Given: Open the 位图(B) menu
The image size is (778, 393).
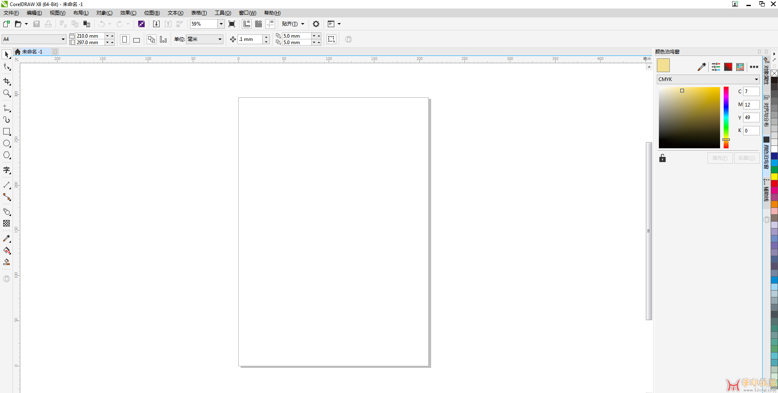Looking at the screenshot, I should pyautogui.click(x=152, y=13).
